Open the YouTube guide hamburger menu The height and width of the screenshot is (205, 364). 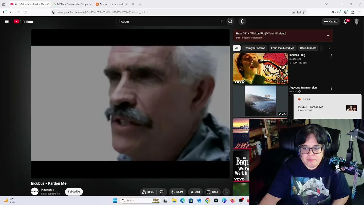pyautogui.click(x=7, y=21)
